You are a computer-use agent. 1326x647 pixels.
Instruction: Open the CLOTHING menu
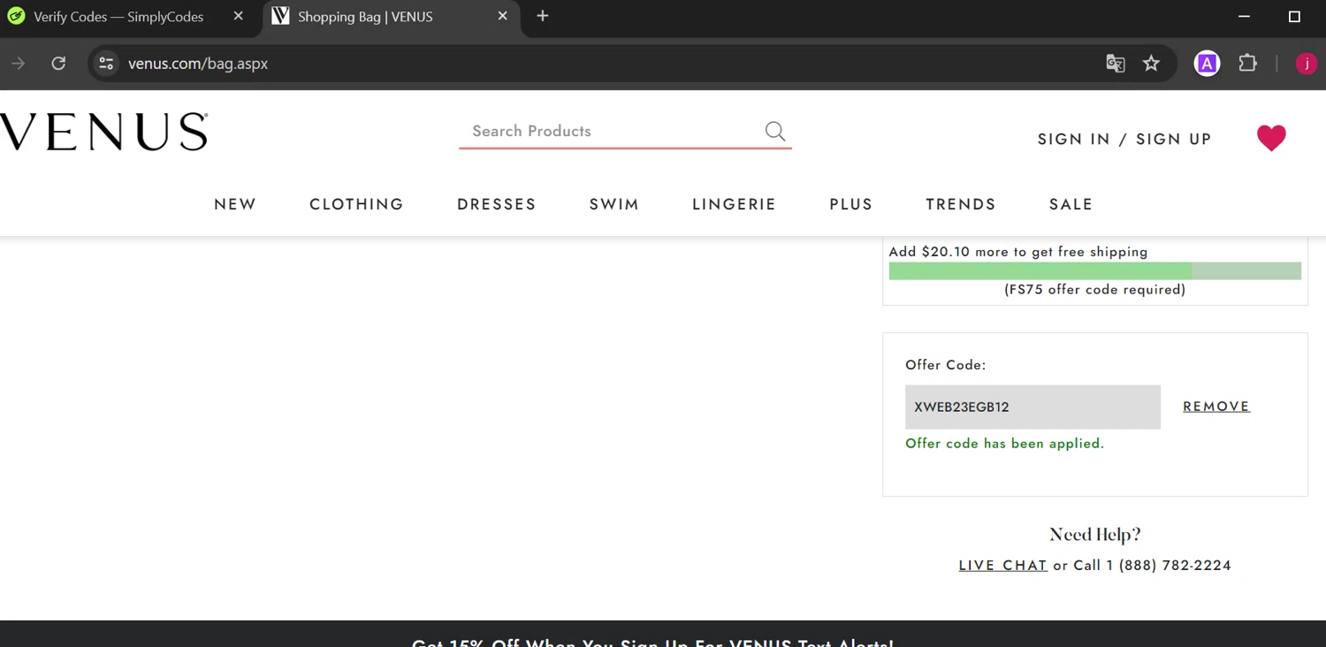[x=356, y=204]
